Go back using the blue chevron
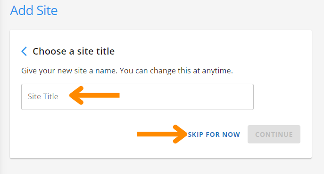This screenshot has width=324, height=174. (x=24, y=51)
